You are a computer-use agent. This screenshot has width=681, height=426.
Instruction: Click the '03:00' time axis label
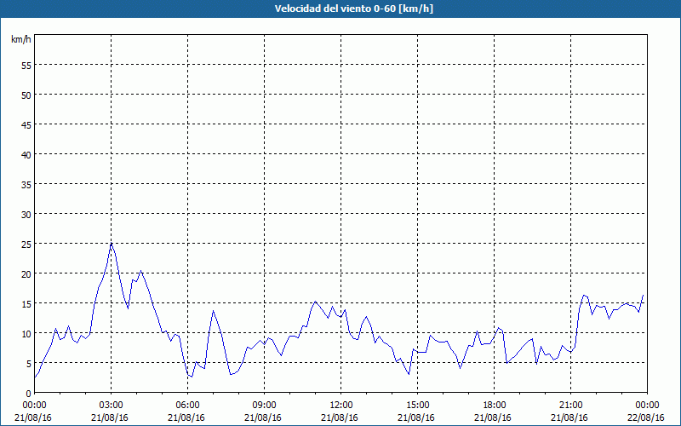[x=112, y=406]
